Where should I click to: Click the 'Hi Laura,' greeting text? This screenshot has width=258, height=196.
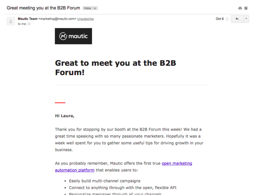64,116
